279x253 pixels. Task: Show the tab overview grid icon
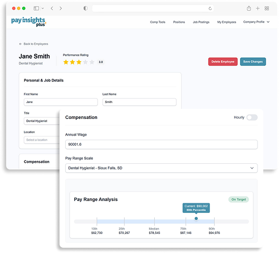point(267,9)
